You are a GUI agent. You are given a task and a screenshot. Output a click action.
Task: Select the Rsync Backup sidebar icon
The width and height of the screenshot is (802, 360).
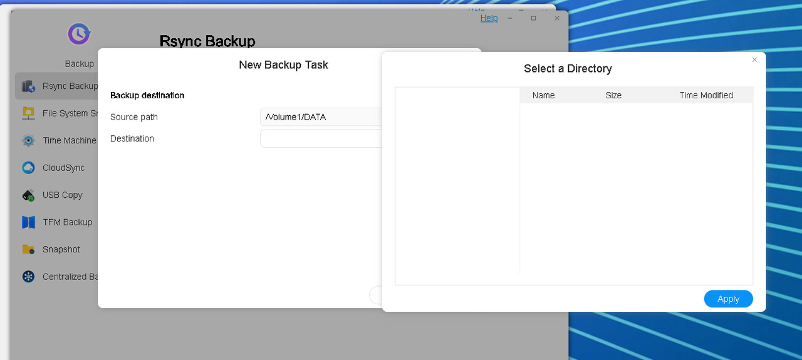point(28,86)
